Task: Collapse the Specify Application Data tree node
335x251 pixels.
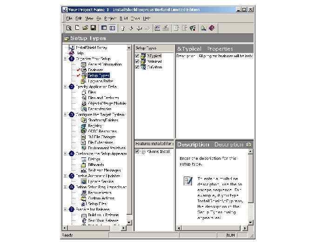Action: [65, 86]
